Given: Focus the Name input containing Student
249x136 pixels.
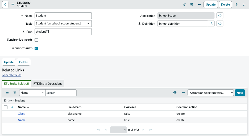Looking at the screenshot, I should (x=63, y=16).
